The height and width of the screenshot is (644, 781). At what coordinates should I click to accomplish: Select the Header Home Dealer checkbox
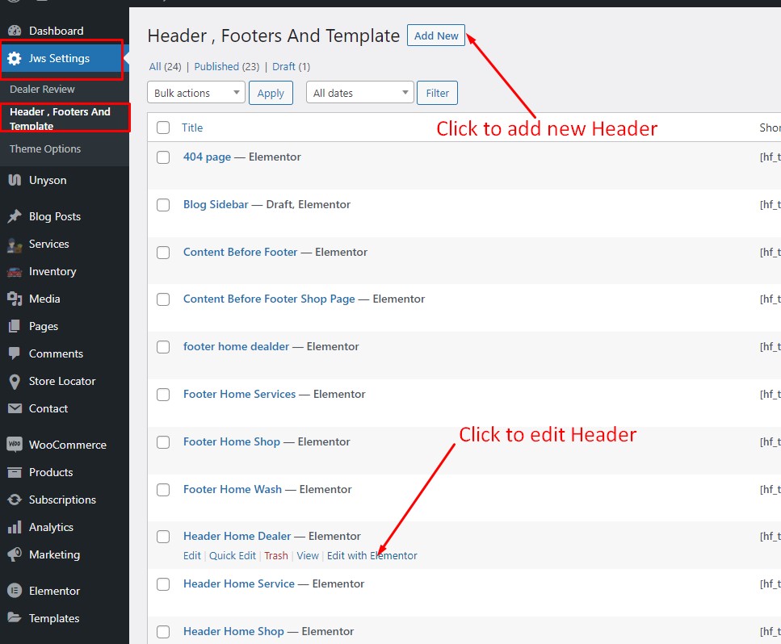pyautogui.click(x=163, y=537)
